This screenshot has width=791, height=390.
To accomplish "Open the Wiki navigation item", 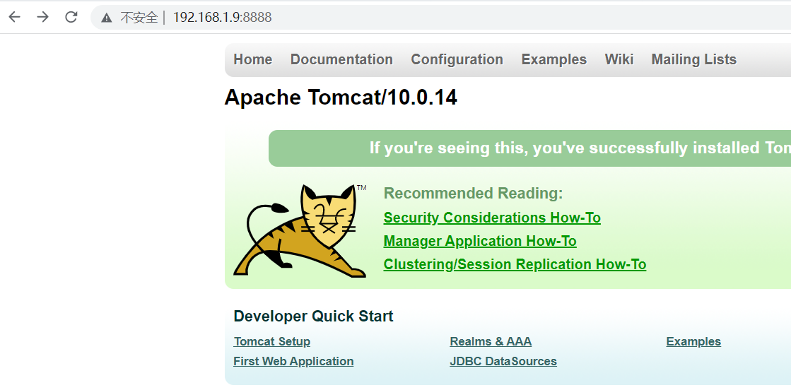I will (x=619, y=59).
